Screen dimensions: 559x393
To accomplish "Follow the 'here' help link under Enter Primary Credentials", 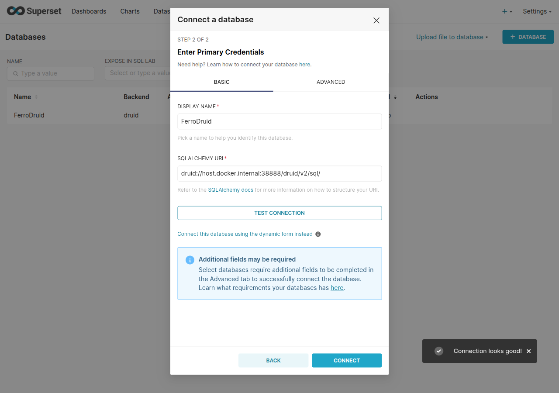I will [x=304, y=65].
